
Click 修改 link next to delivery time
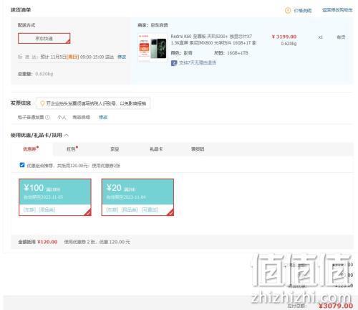tap(122, 57)
